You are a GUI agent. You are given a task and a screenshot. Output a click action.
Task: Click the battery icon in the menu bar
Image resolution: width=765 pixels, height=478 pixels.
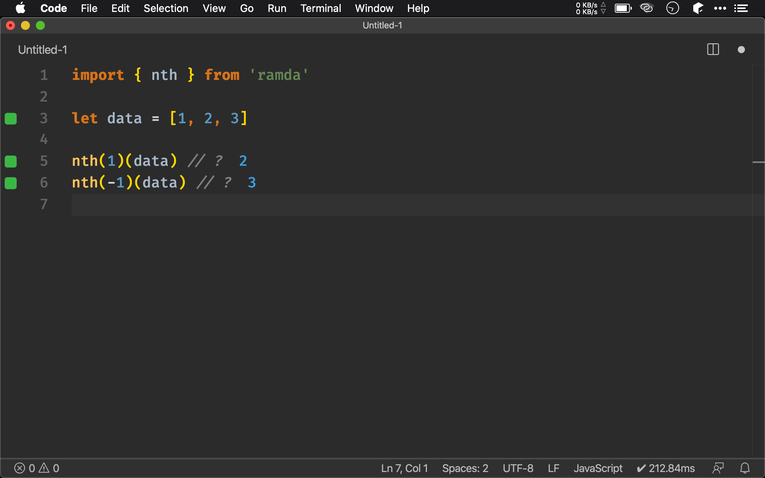(623, 8)
